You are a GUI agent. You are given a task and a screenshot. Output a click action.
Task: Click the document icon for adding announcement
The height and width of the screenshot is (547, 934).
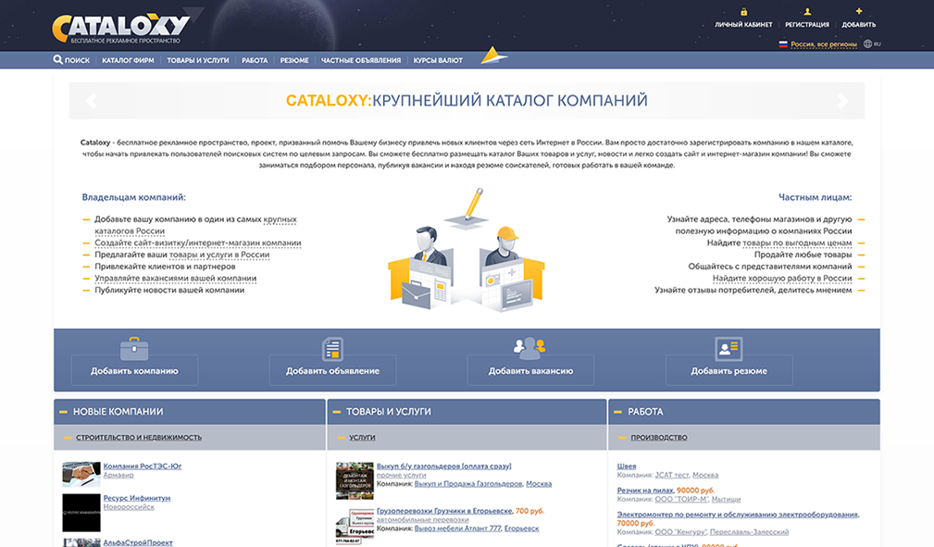pyautogui.click(x=332, y=349)
